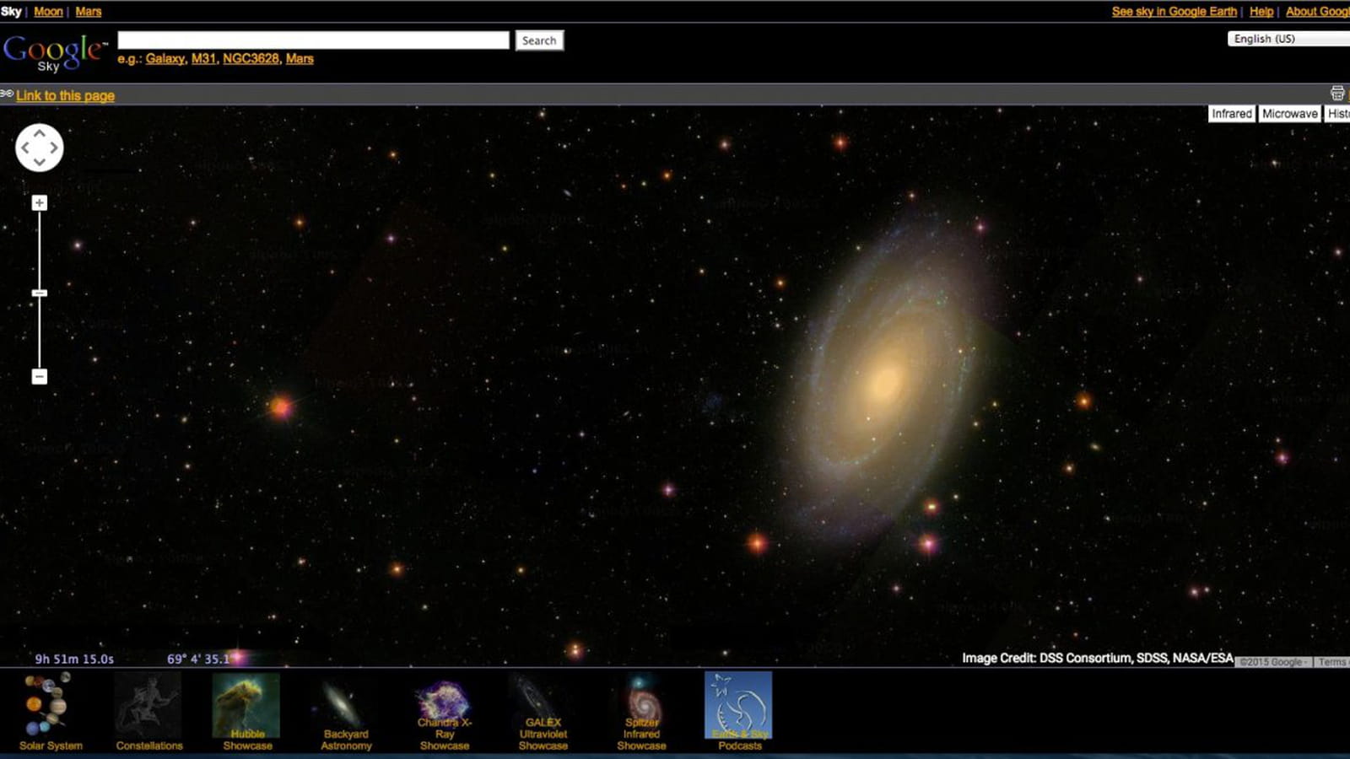Toggle the Infrared overlay

click(x=1232, y=114)
